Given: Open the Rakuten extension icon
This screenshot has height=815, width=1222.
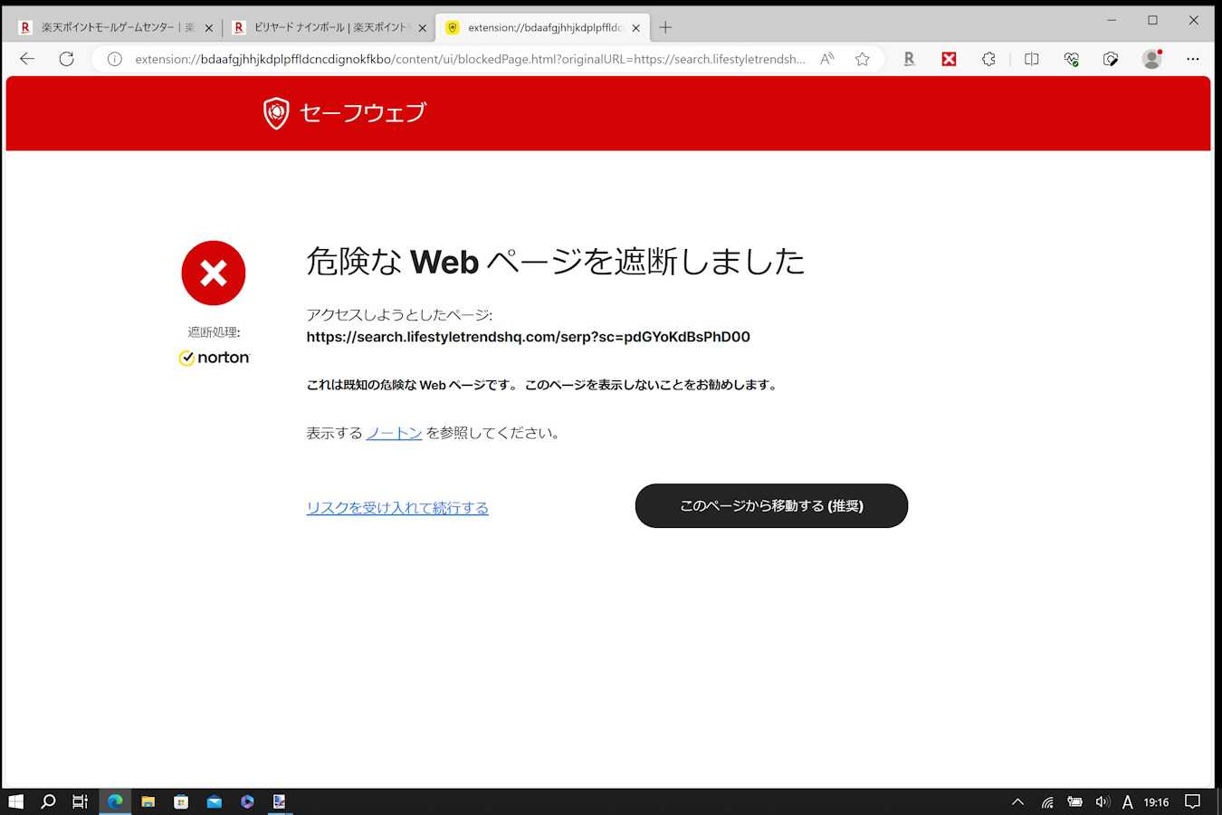Looking at the screenshot, I should pos(909,59).
